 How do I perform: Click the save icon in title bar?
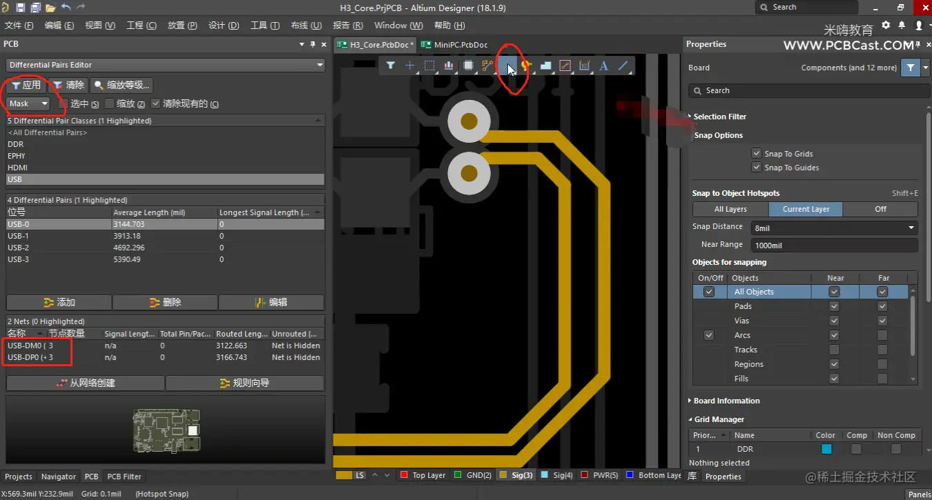pyautogui.click(x=20, y=8)
